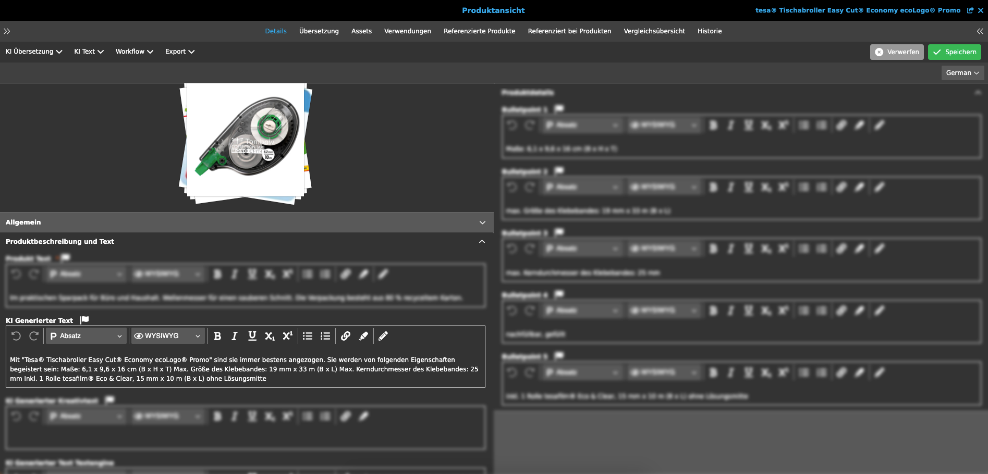The width and height of the screenshot is (988, 474).
Task: Undo changes in the KI Generierter Text editor
Action: coord(16,336)
